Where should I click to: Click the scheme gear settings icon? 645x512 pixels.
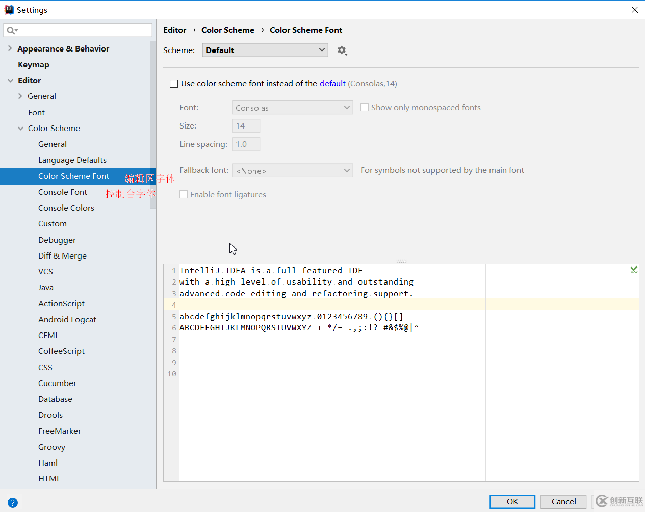342,50
